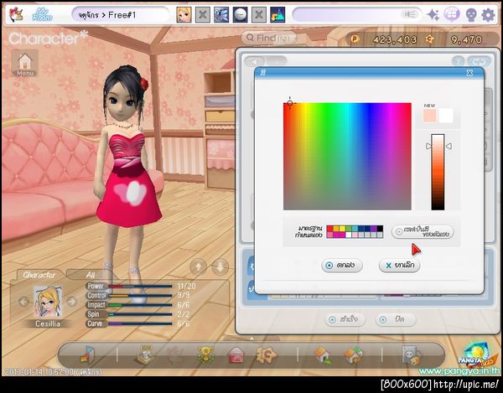Click the Pangya mascot icon at top-left

click(x=15, y=15)
